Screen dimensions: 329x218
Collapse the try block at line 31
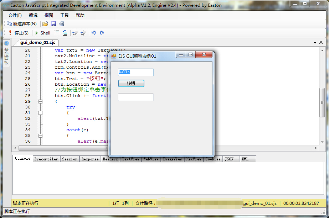pos(41,113)
